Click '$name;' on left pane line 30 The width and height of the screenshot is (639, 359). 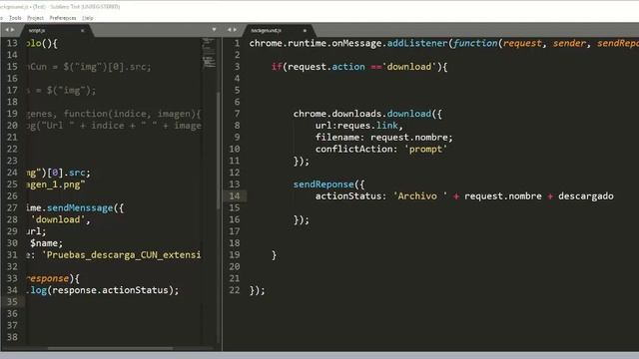pyautogui.click(x=47, y=243)
